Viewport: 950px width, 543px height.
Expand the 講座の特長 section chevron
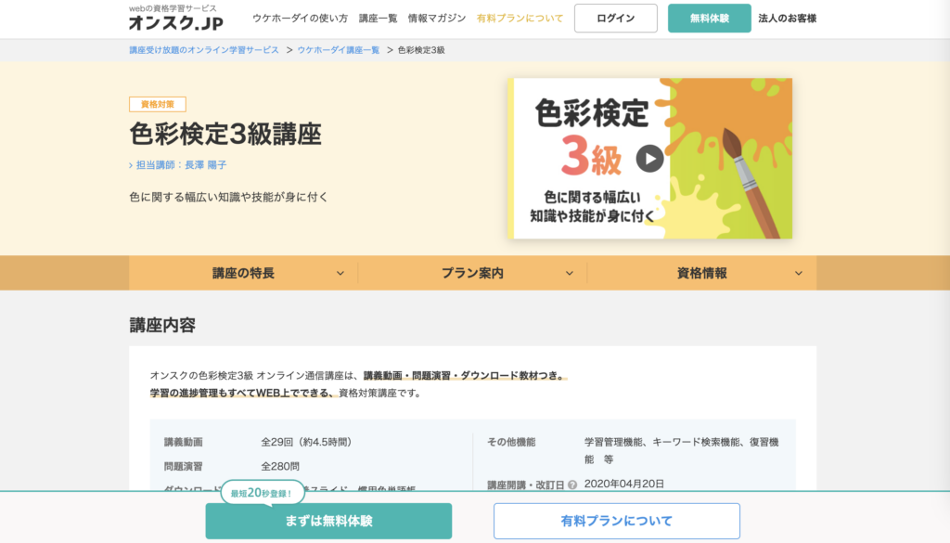[x=340, y=274]
